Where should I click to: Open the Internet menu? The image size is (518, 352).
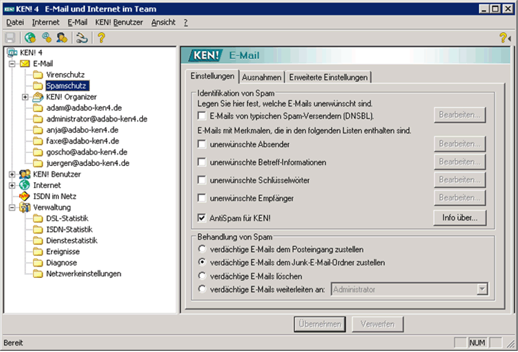coord(46,23)
